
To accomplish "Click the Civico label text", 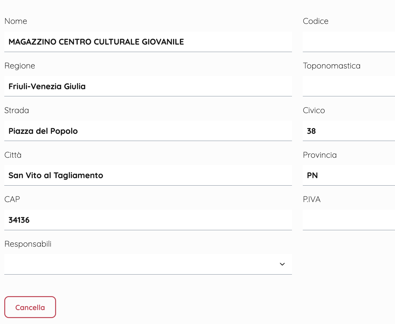I will pos(314,111).
